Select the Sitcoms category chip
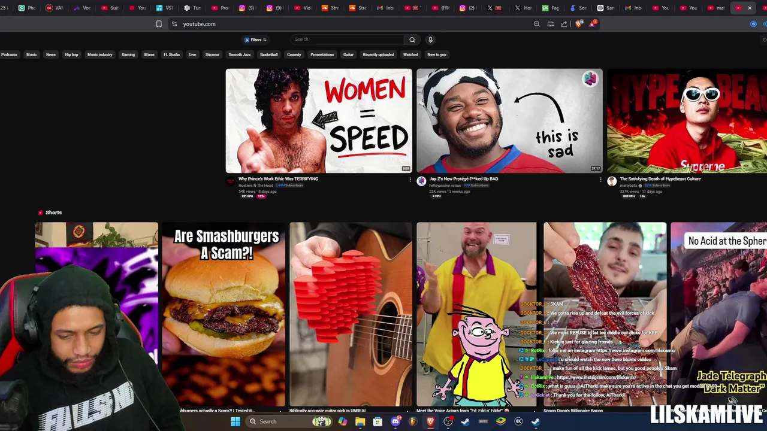Screen dimensions: 767x431 [212, 54]
